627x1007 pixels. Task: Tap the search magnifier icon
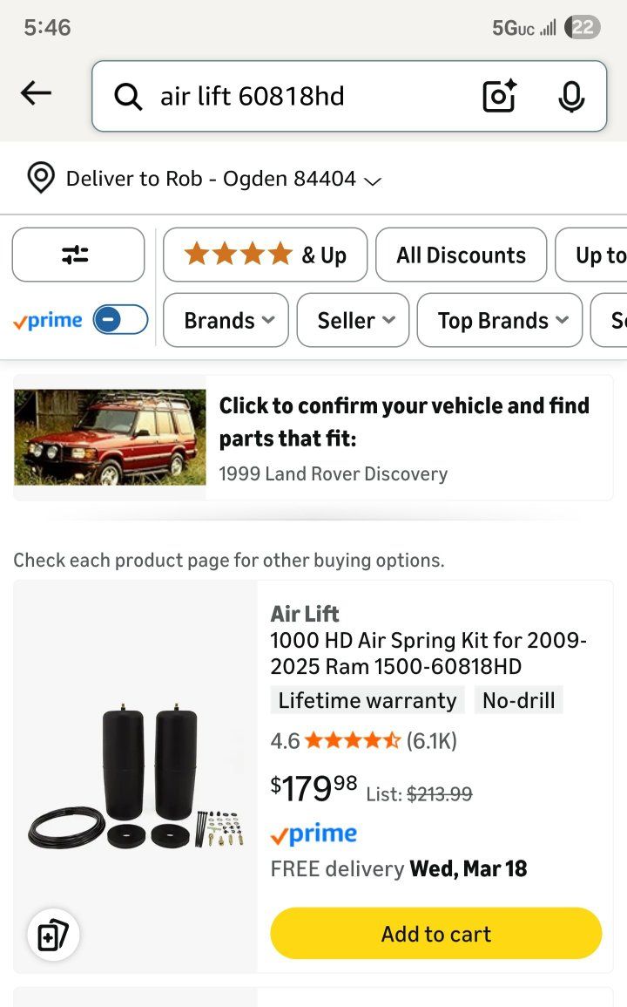click(x=128, y=97)
